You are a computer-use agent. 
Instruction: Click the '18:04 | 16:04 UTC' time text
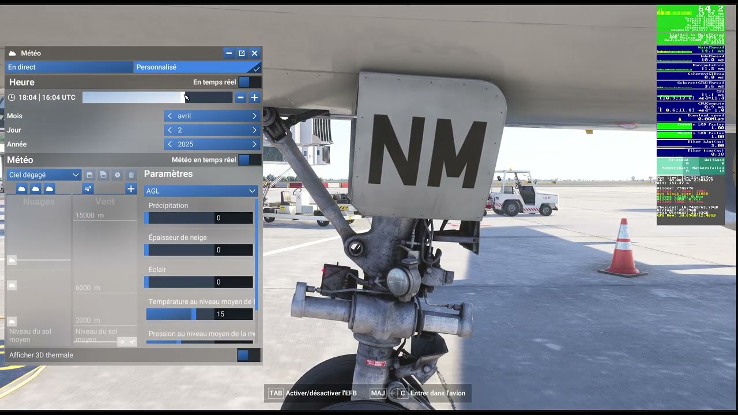47,97
